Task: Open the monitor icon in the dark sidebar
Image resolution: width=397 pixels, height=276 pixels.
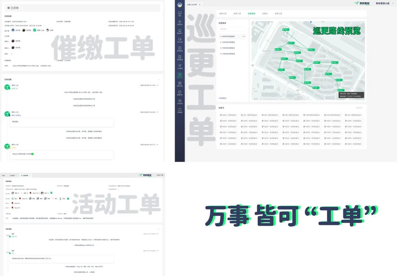Action: coord(180,14)
